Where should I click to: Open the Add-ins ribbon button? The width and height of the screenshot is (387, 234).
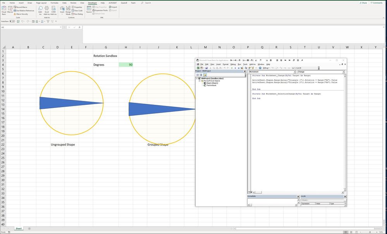click(x=40, y=10)
